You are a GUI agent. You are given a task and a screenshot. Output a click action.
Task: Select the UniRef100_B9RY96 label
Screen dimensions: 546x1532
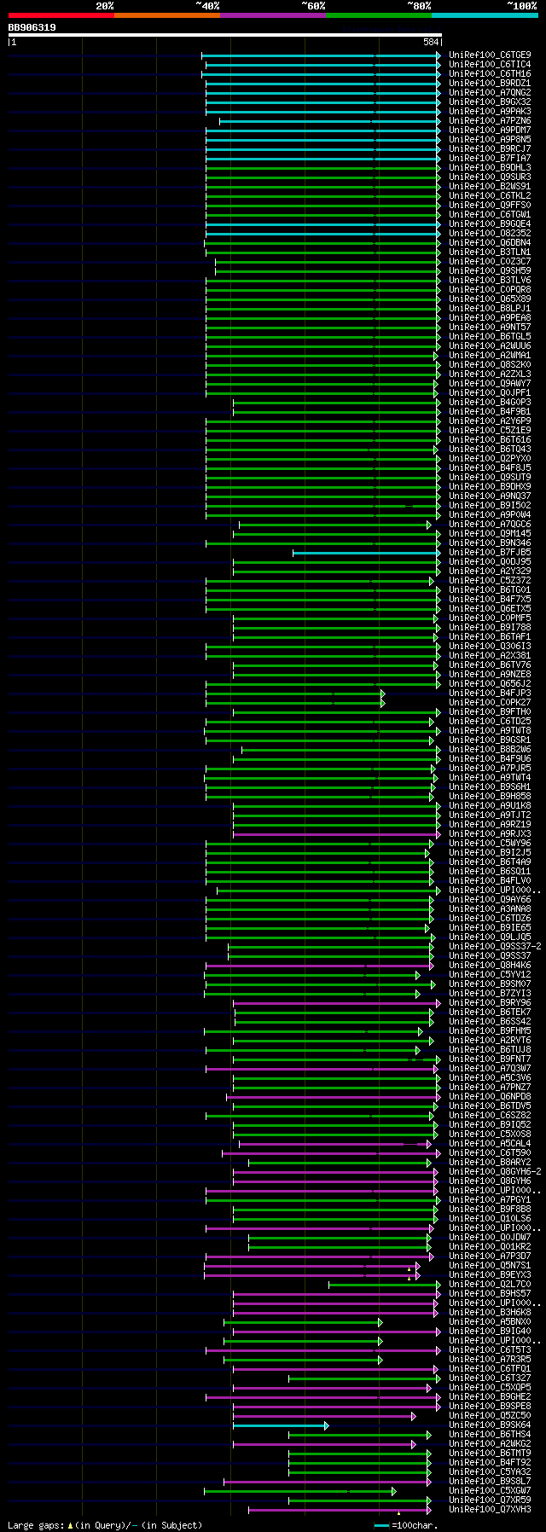point(490,1002)
